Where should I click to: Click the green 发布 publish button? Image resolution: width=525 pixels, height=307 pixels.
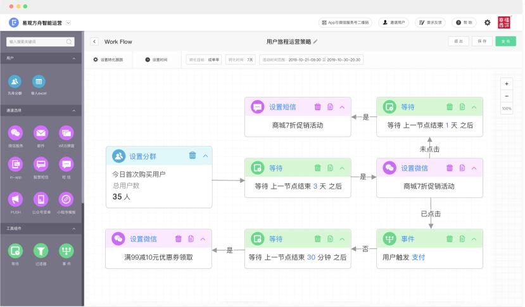click(x=505, y=41)
